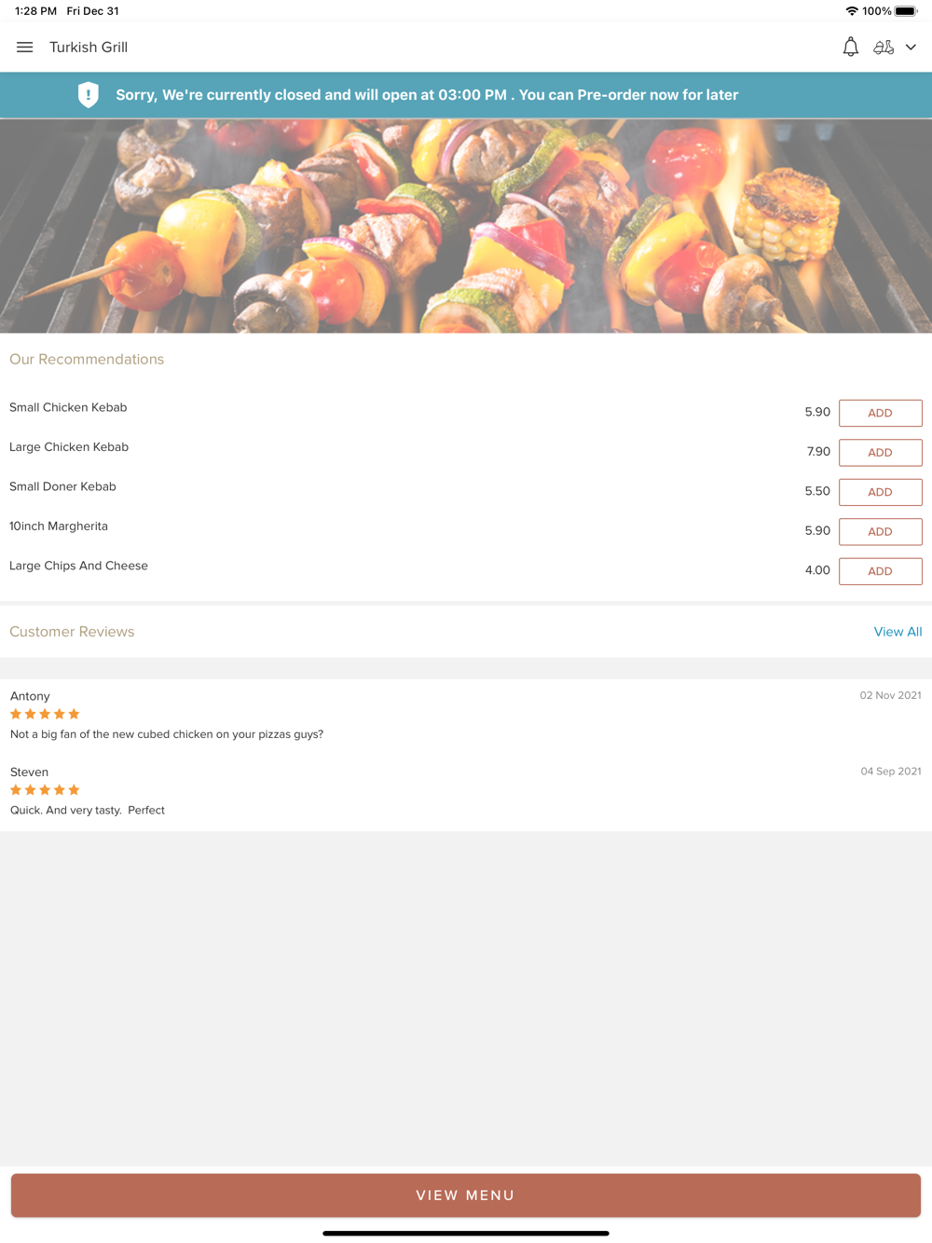This screenshot has height=1243, width=932.
Task: Add Large Chips And Cheese
Action: click(x=880, y=571)
